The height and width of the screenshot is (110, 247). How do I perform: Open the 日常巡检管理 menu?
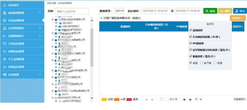[x=22, y=44]
